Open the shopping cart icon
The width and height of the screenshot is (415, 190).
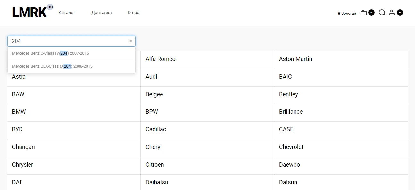click(x=363, y=13)
